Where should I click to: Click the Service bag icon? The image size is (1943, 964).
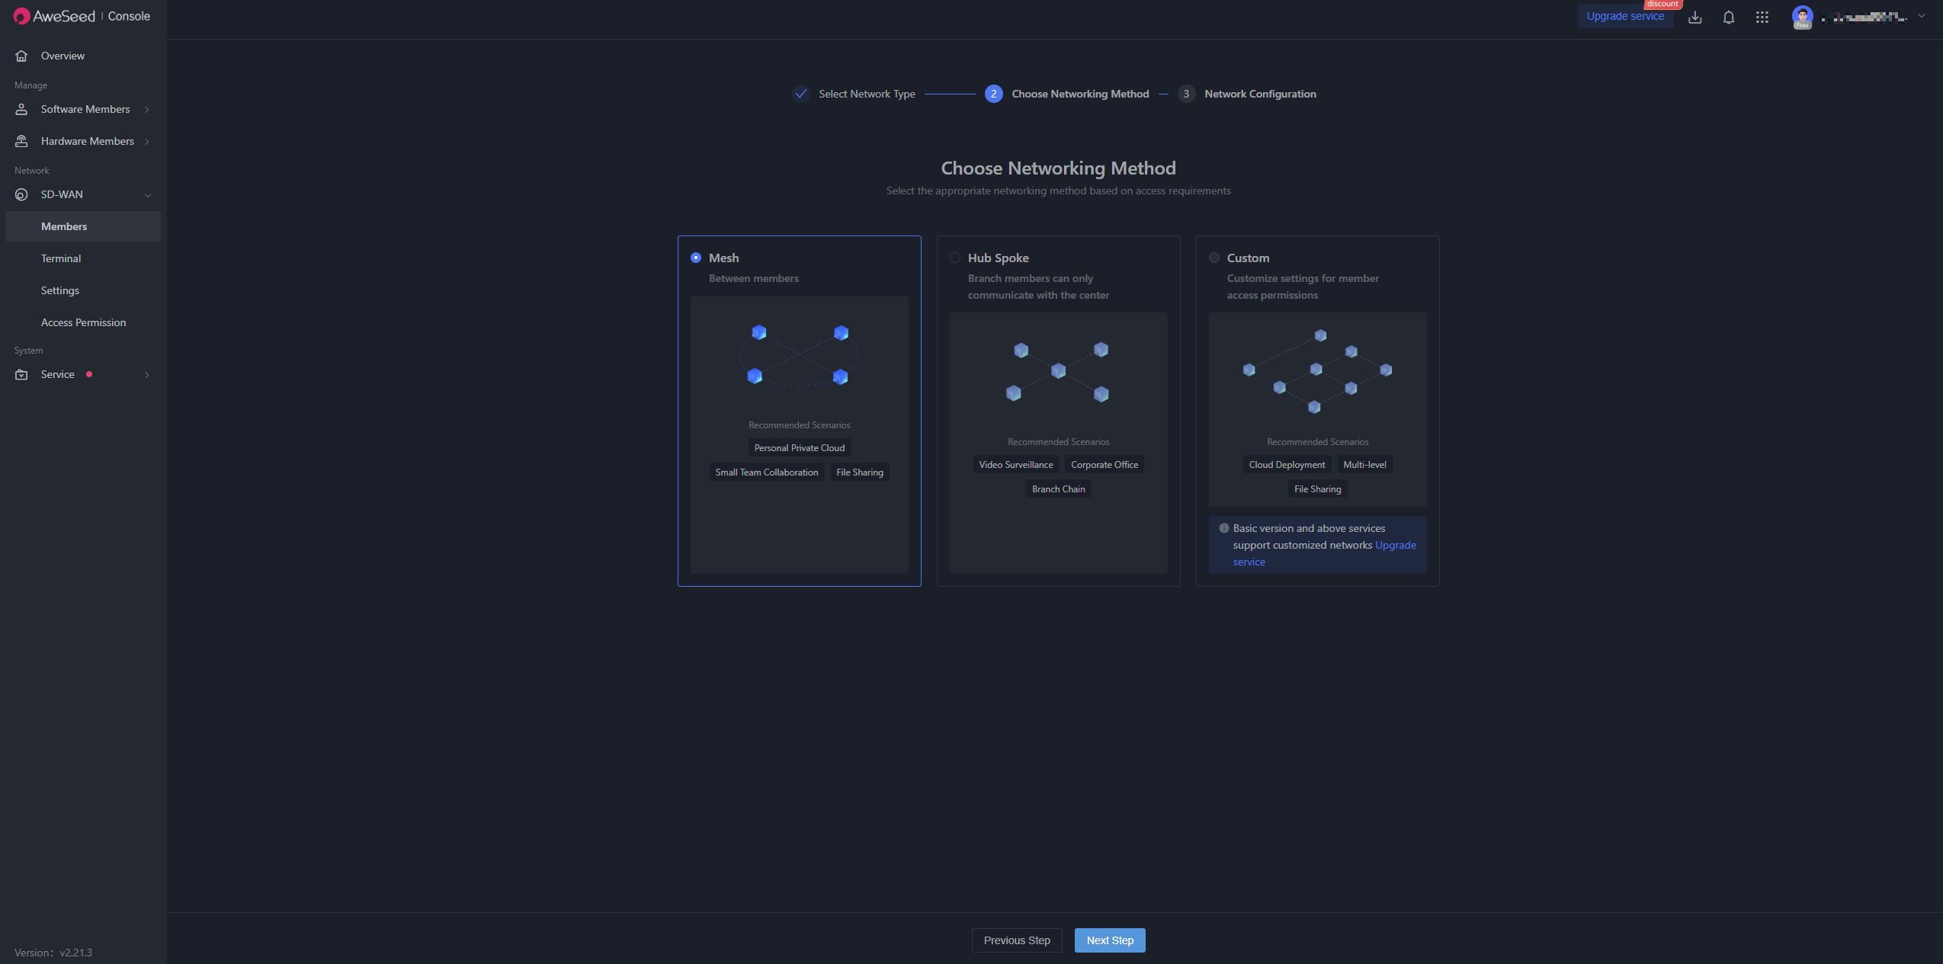click(x=21, y=374)
